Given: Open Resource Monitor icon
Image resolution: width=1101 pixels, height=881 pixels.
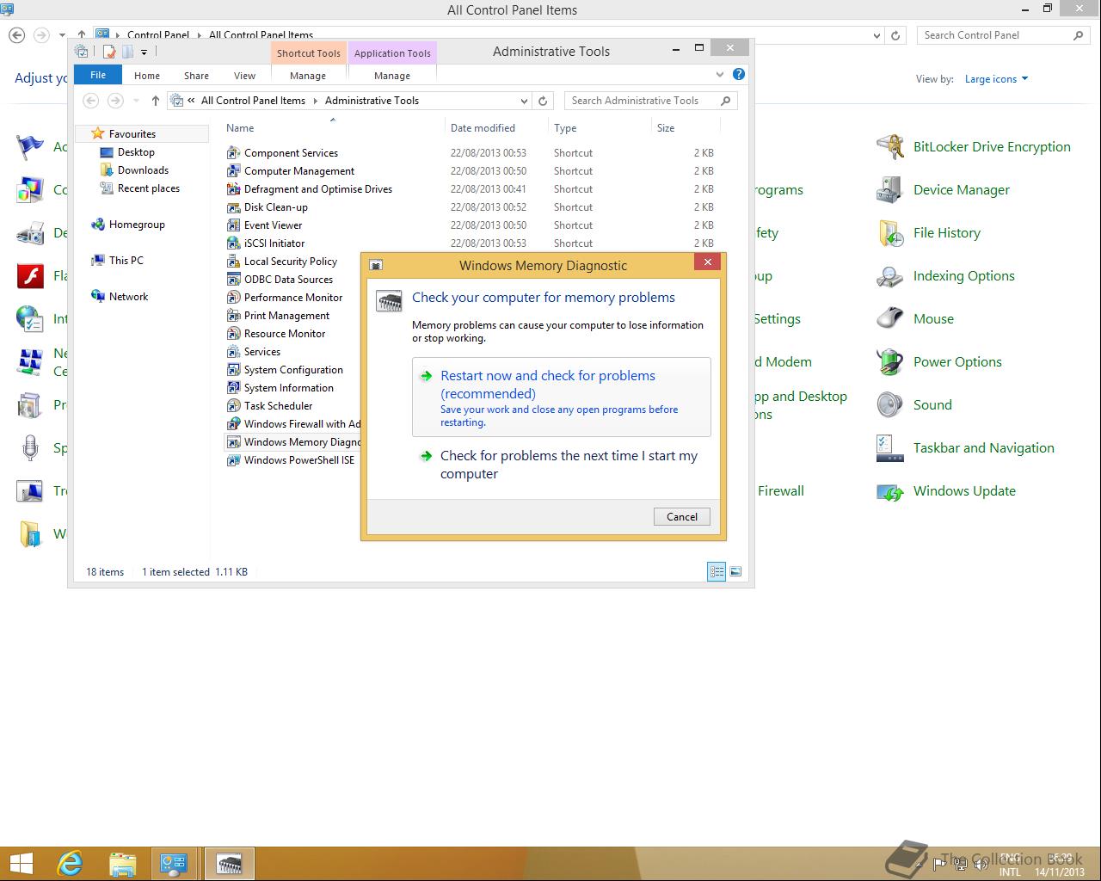Looking at the screenshot, I should coord(233,334).
